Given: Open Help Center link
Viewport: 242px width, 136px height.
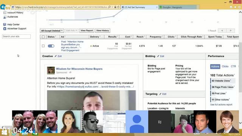Looking at the screenshot, I should tap(14, 25).
